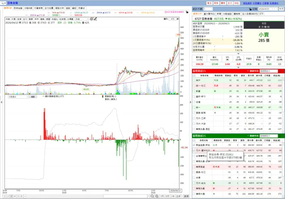Tick the checkbox for 美商高盛 sell row

194,167
